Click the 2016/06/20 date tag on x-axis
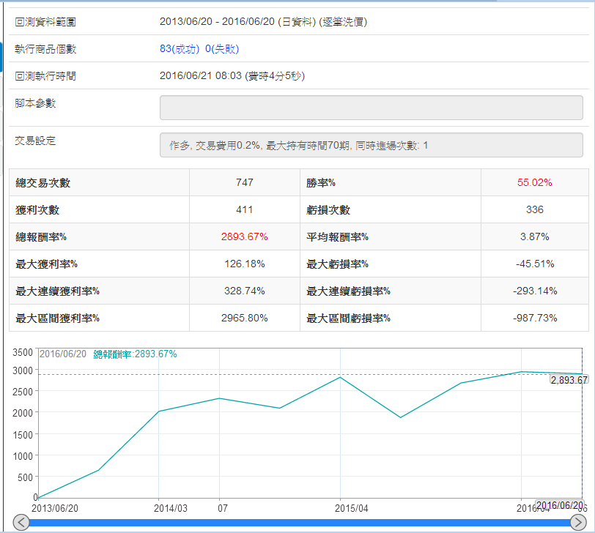Image resolution: width=595 pixels, height=533 pixels. [x=559, y=505]
